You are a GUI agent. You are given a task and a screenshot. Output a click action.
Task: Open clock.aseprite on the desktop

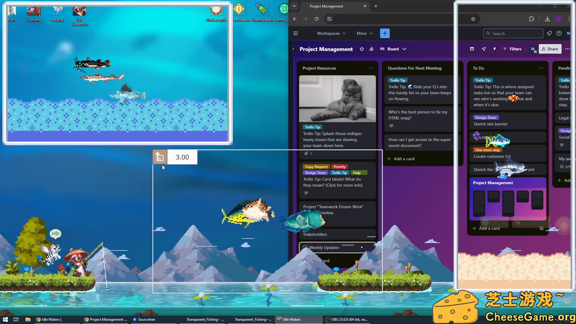click(216, 11)
